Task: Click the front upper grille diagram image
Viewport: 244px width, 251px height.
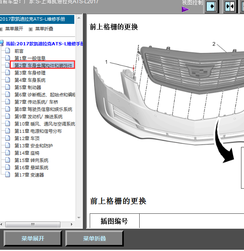Action: (168, 115)
